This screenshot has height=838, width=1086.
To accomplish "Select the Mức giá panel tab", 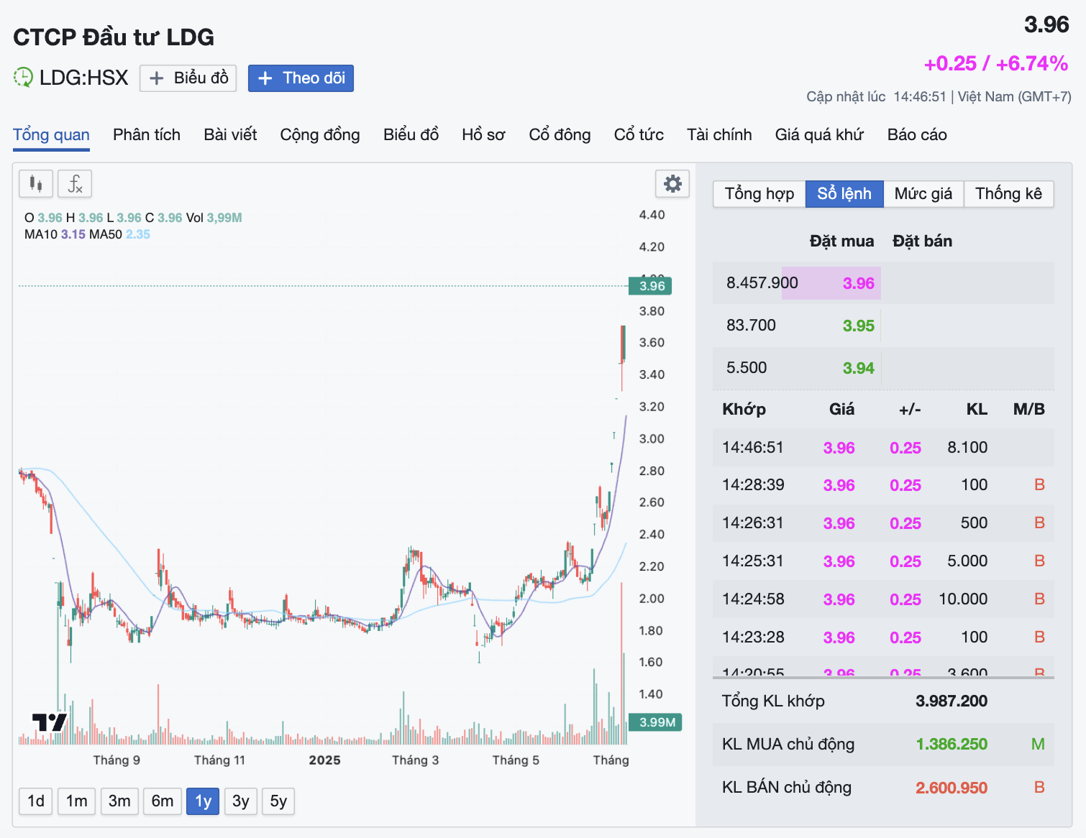I will click(923, 194).
